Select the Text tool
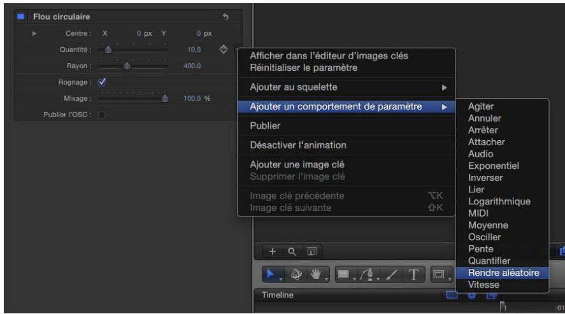 tap(413, 275)
